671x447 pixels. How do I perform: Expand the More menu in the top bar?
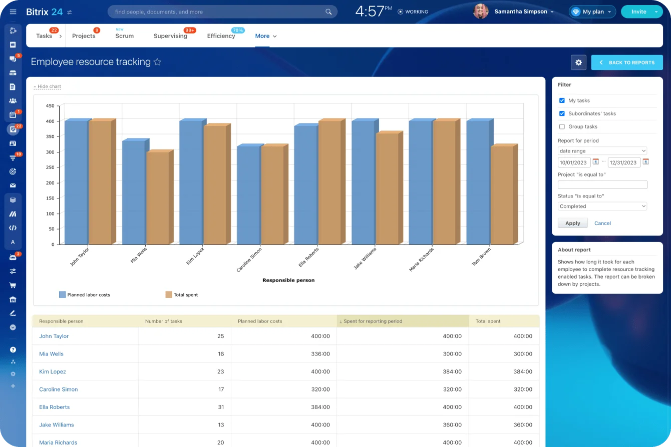point(265,36)
